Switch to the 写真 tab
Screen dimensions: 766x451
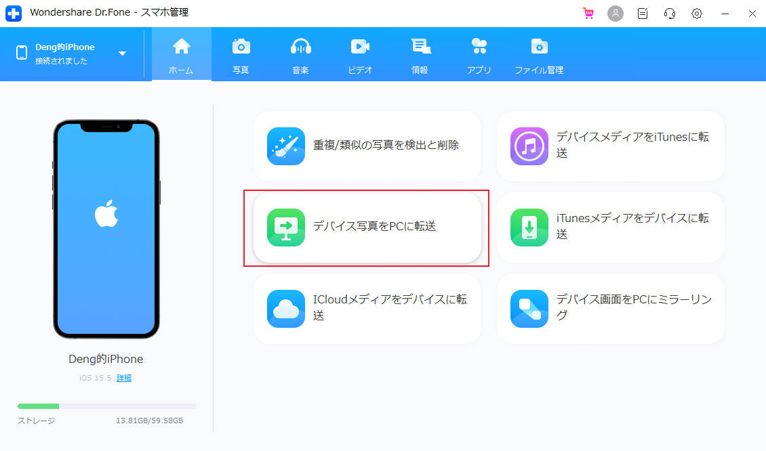tap(241, 54)
